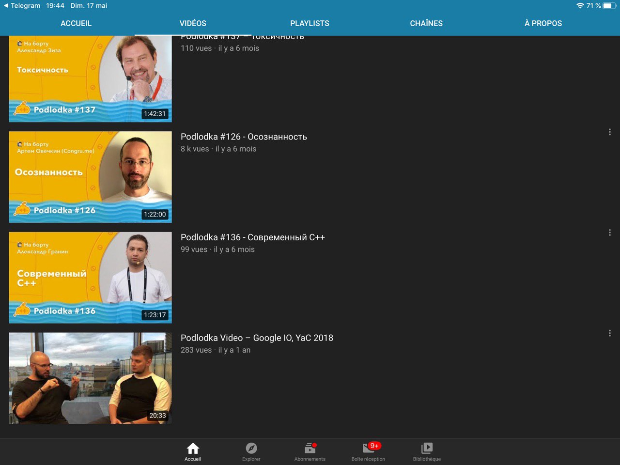Switch to the PLAYLISTS tab

pos(310,23)
